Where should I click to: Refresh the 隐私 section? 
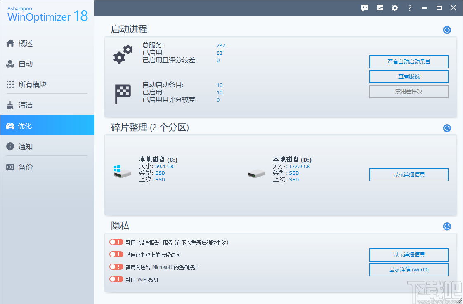[x=447, y=226]
